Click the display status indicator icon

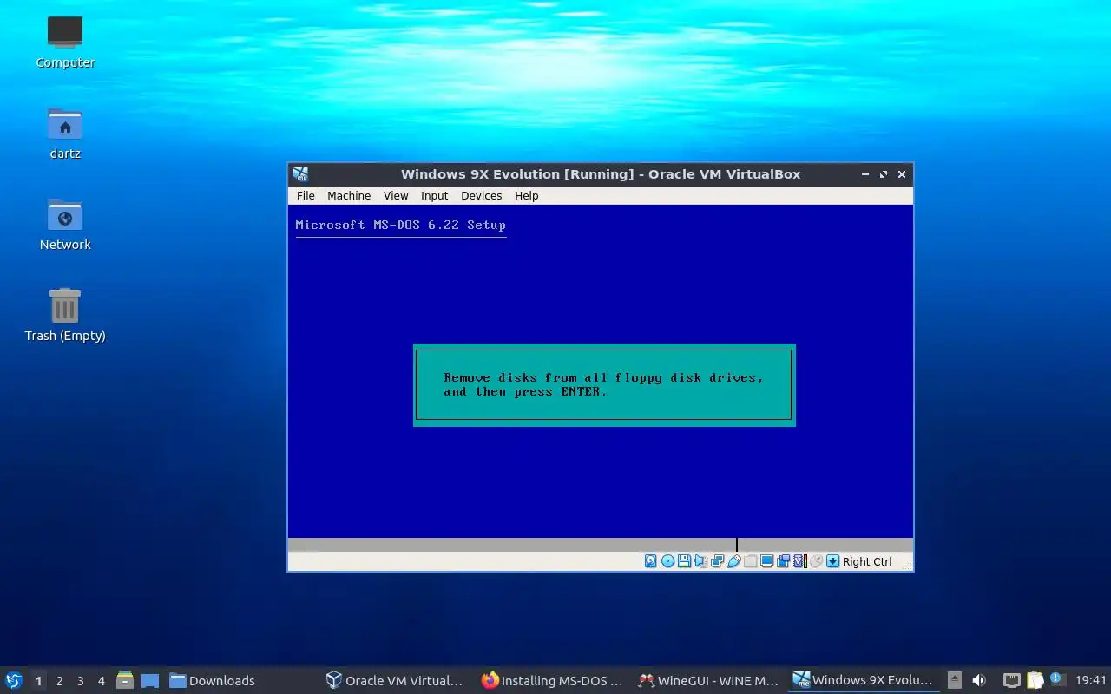[x=766, y=561]
